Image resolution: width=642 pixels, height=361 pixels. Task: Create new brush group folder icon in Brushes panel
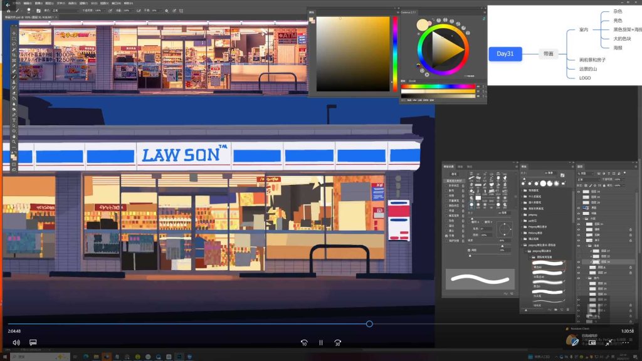(556, 310)
